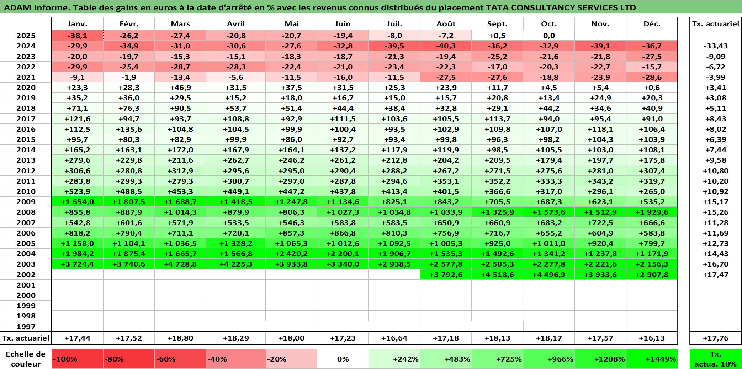The image size is (742, 369).
Task: Select cell -5,6 for April 2021
Action: click(236, 77)
